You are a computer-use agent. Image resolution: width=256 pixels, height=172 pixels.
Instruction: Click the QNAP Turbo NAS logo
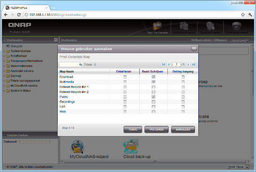pyautogui.click(x=20, y=28)
